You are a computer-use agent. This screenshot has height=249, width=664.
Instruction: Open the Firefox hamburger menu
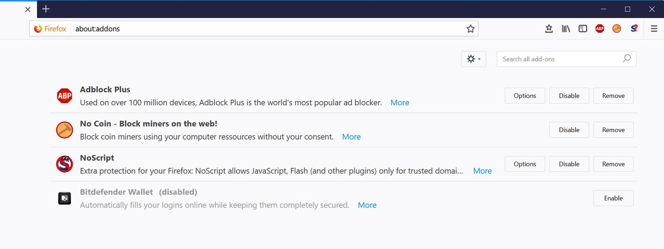point(654,28)
